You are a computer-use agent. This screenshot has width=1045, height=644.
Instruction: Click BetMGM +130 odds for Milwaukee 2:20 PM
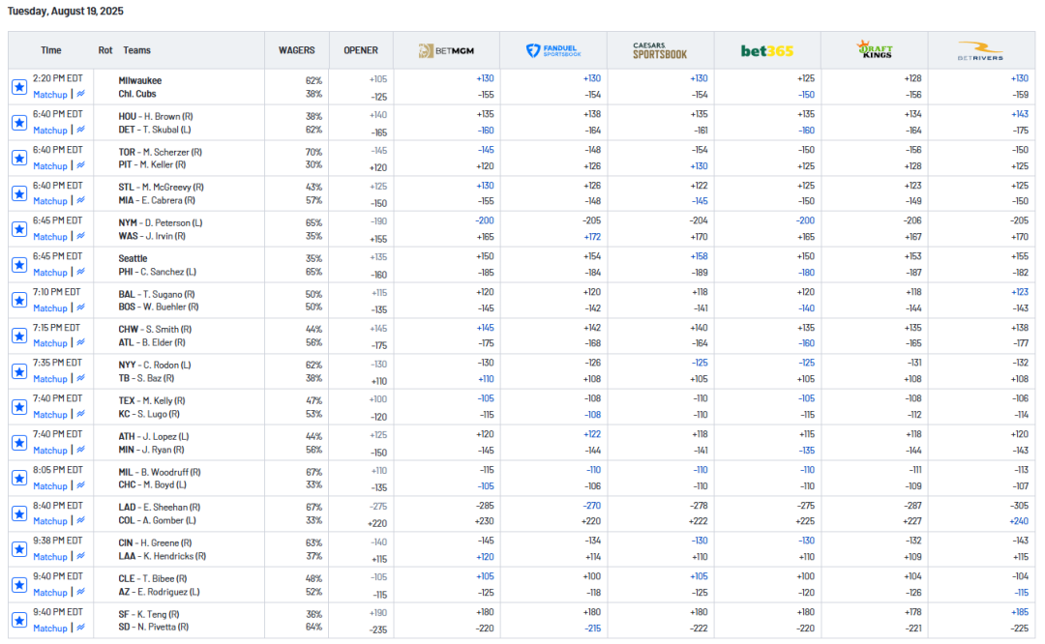click(485, 78)
